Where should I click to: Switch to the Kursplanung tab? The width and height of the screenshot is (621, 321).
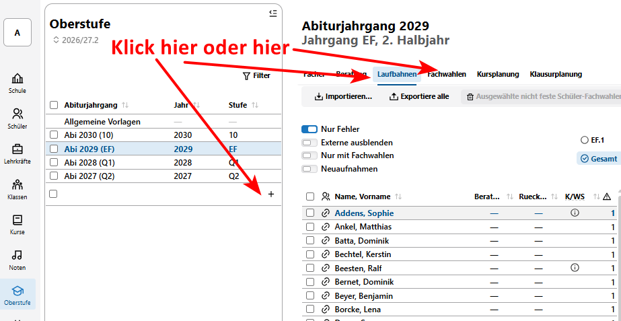pos(498,74)
